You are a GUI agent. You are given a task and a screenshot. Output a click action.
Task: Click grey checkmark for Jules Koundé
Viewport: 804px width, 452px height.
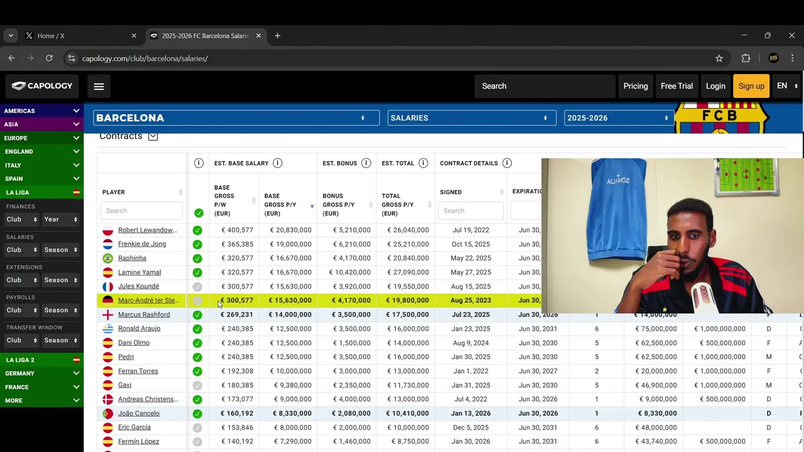point(197,286)
